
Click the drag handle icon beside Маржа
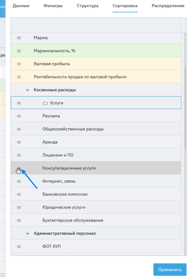(x=19, y=38)
